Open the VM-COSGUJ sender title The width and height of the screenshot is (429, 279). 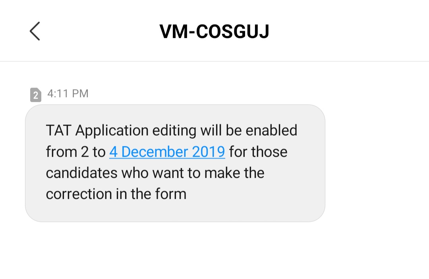point(214,31)
